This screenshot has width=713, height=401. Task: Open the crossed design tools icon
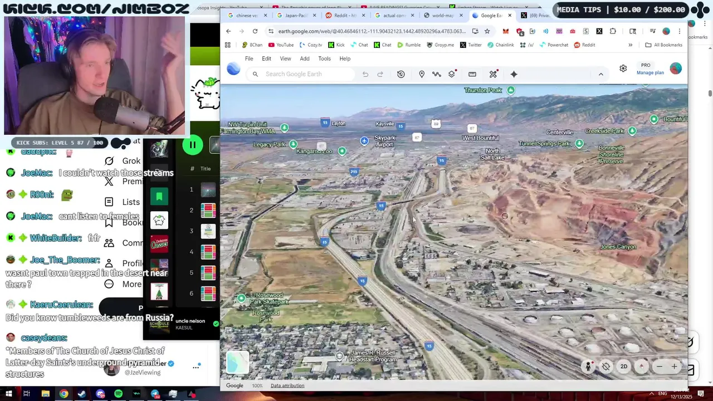click(493, 74)
